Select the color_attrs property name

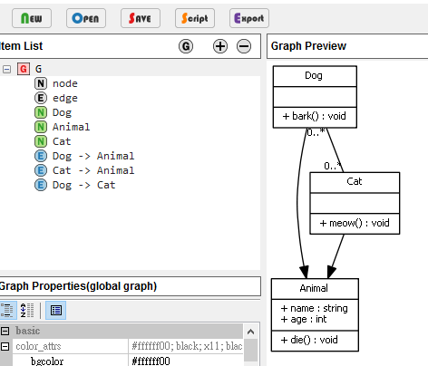click(38, 346)
